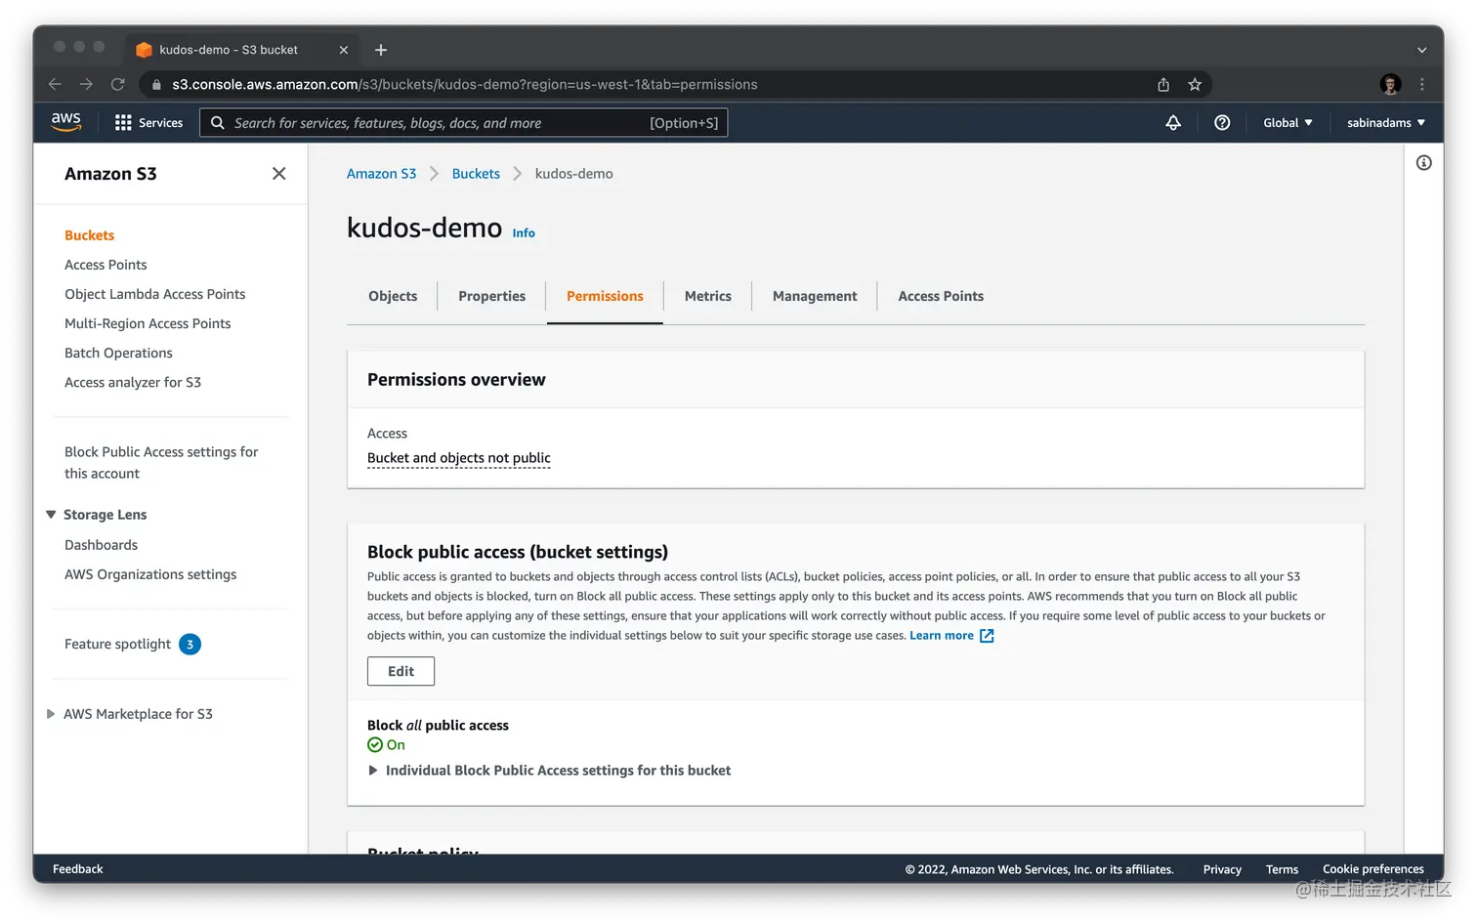Share the page via the browser share icon
This screenshot has height=924, width=1477.
click(x=1162, y=84)
